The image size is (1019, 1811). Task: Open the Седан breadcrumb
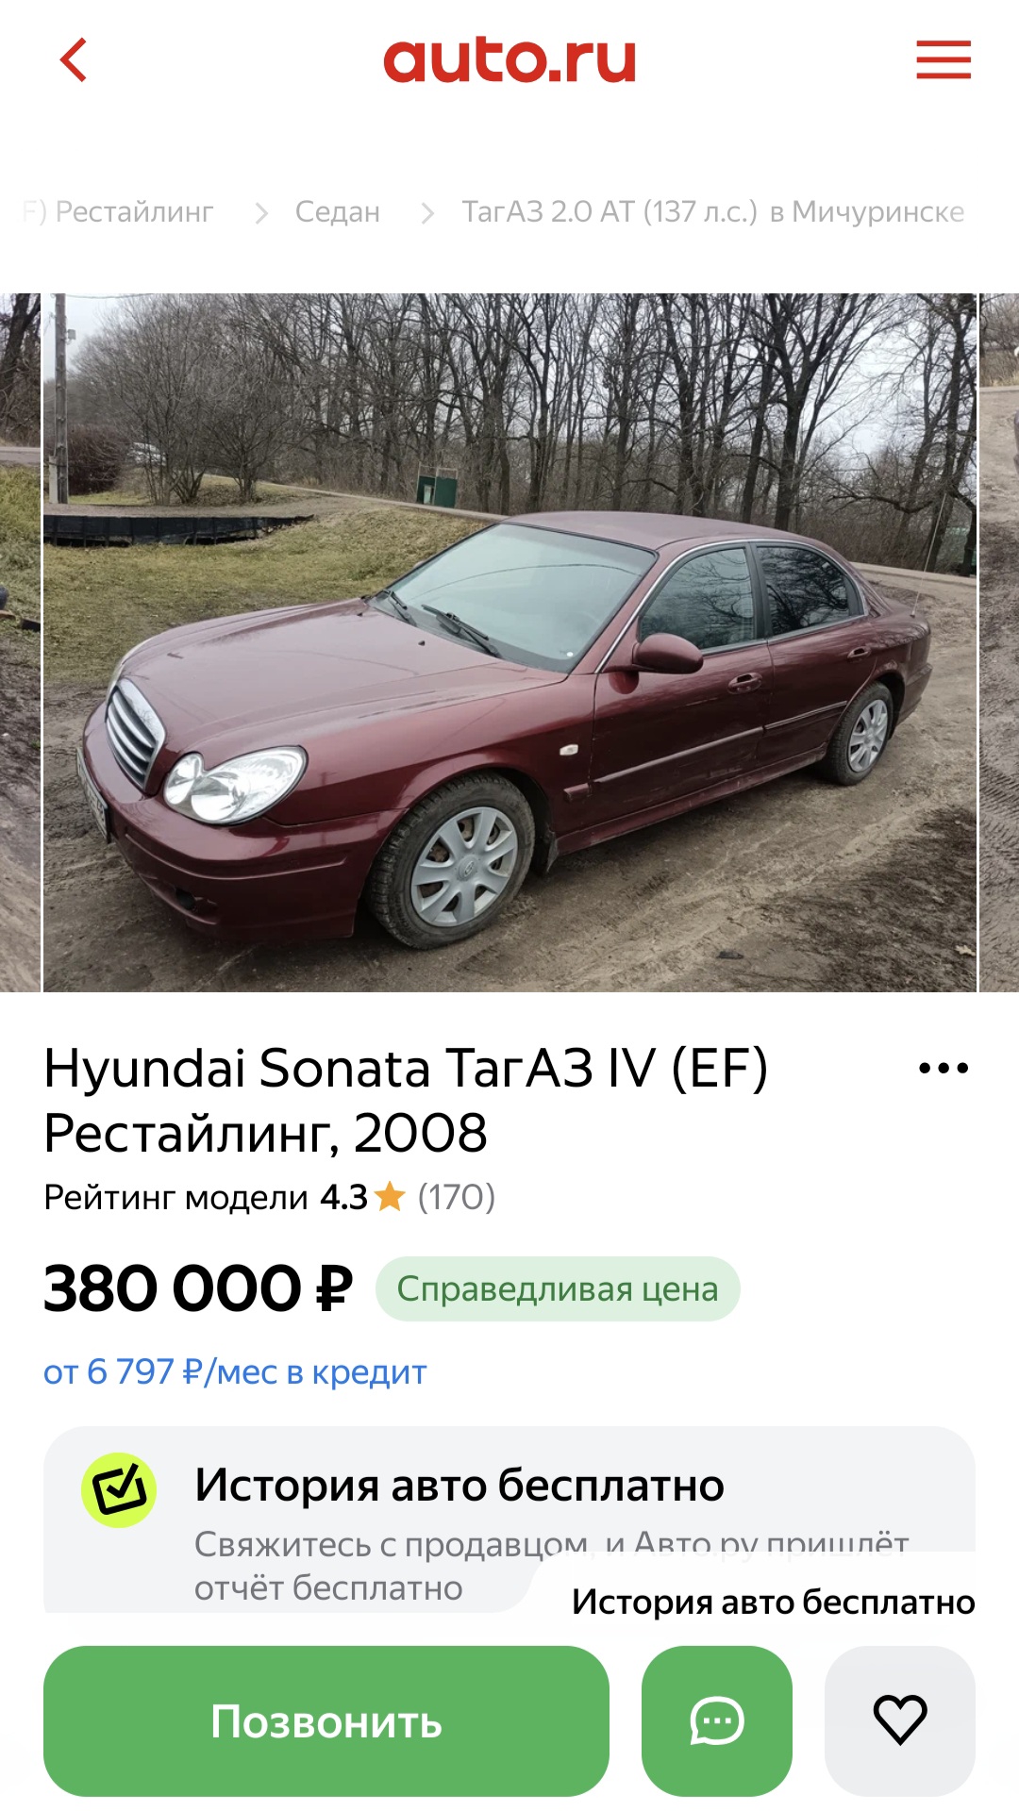click(338, 211)
